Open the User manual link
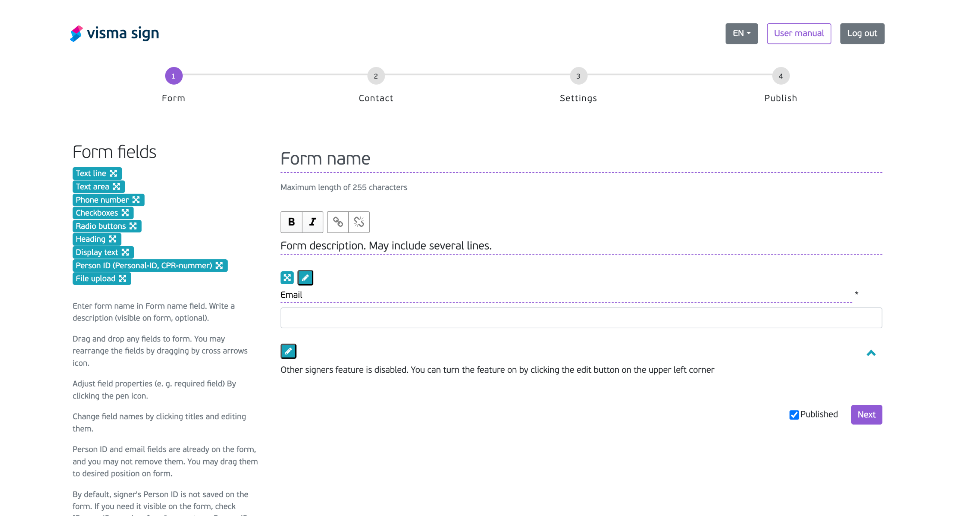The height and width of the screenshot is (516, 955). pos(799,34)
